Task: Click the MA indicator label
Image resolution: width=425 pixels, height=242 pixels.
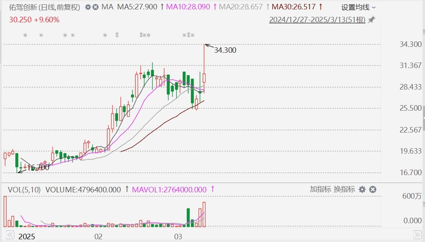Action: (x=107, y=7)
